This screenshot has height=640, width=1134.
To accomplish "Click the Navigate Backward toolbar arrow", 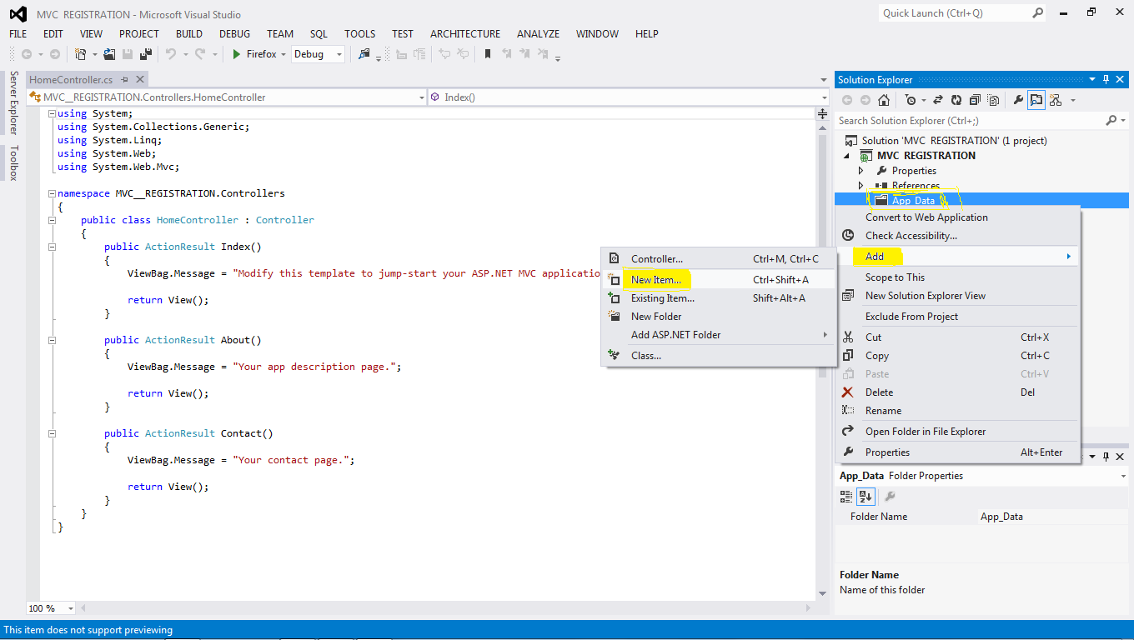I will coord(27,54).
